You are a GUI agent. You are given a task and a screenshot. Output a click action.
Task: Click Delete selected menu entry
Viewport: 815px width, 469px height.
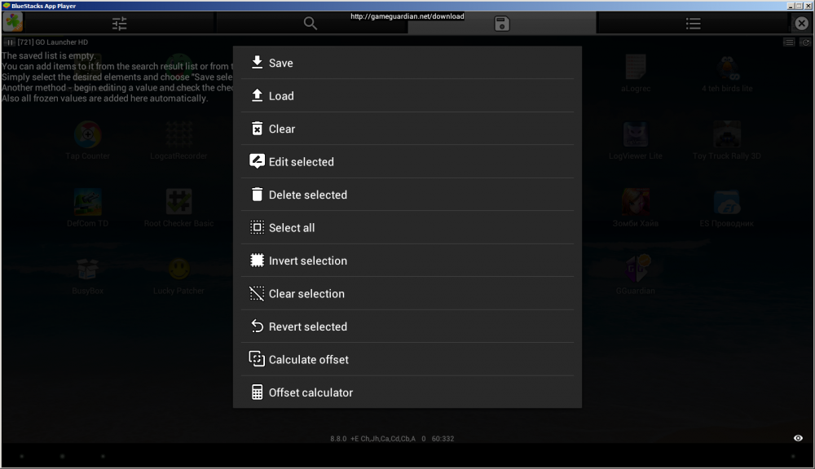pos(307,195)
